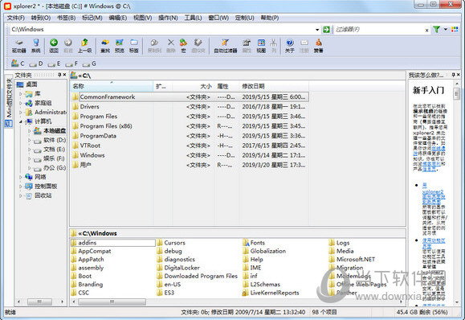Open the dropdown arrow beside filter funnel
The height and width of the screenshot is (320, 465).
[x=446, y=30]
